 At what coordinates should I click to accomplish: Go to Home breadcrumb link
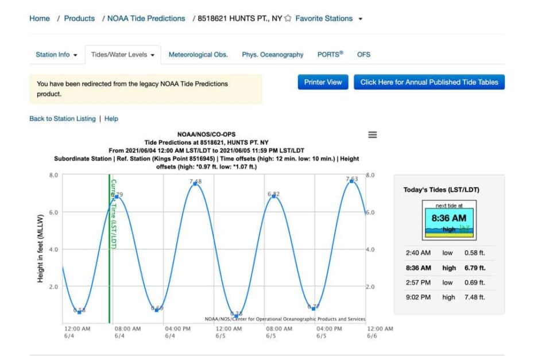40,18
